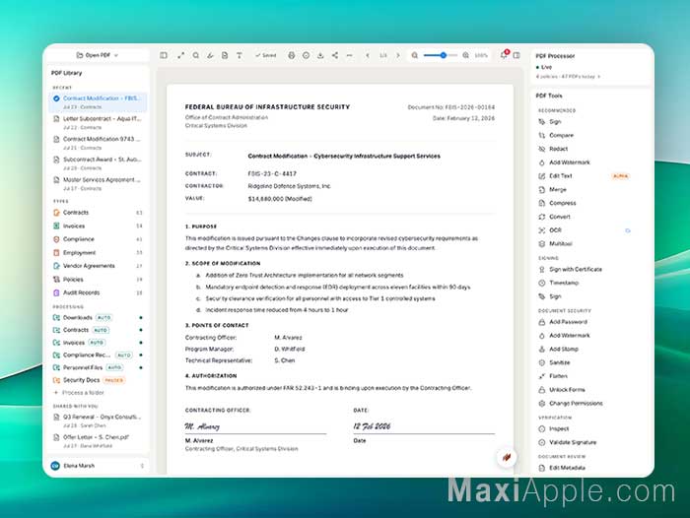Image resolution: width=690 pixels, height=518 pixels.
Task: Open Master Services Agreement file
Action: pos(98,184)
